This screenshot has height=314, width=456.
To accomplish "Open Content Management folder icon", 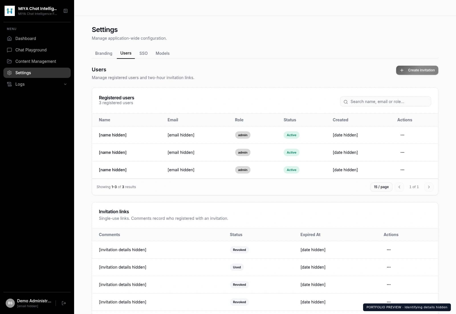I will coord(9,61).
